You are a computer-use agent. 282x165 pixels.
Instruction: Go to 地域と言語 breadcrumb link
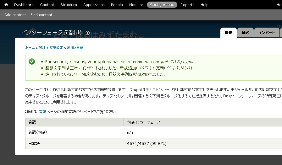pos(75,48)
